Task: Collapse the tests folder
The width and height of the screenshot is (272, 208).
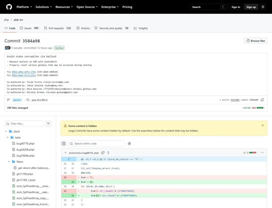Action: [8, 137]
